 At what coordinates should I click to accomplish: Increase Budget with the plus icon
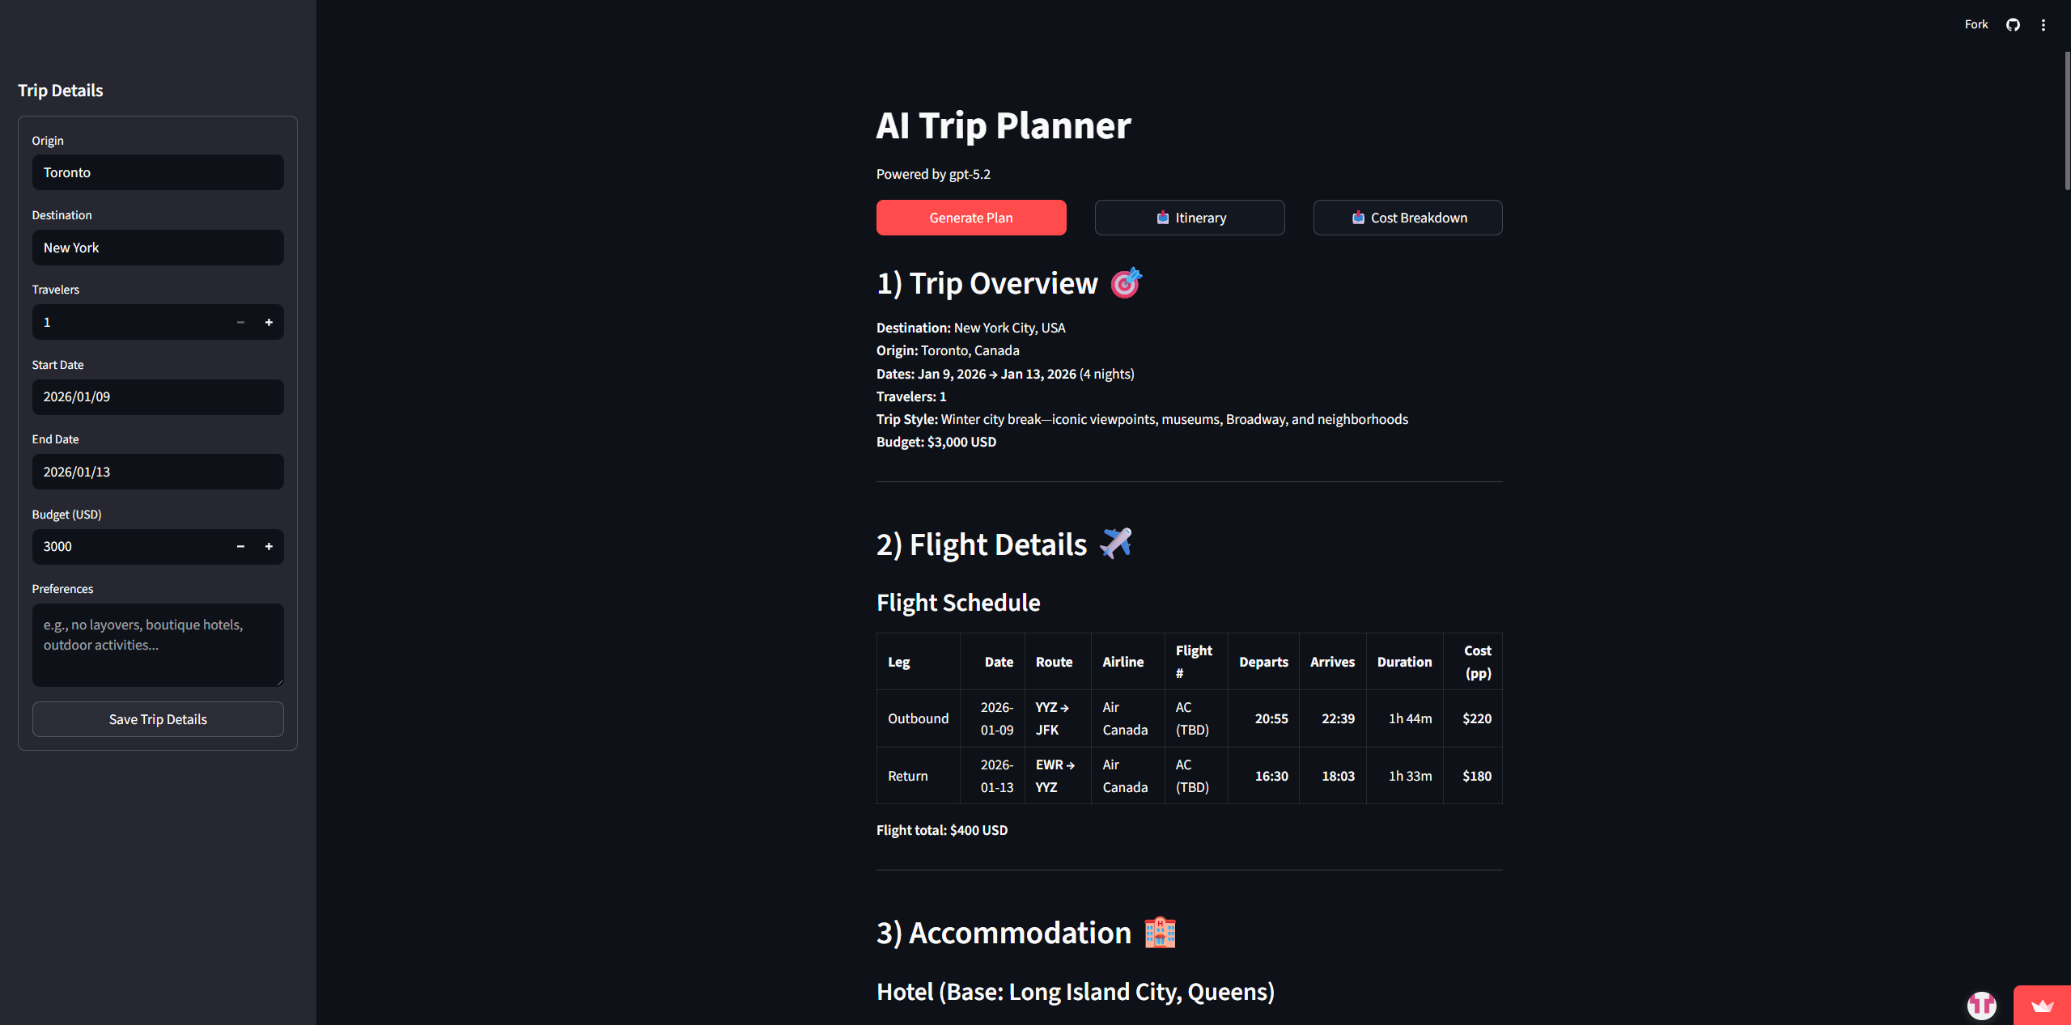coord(269,547)
